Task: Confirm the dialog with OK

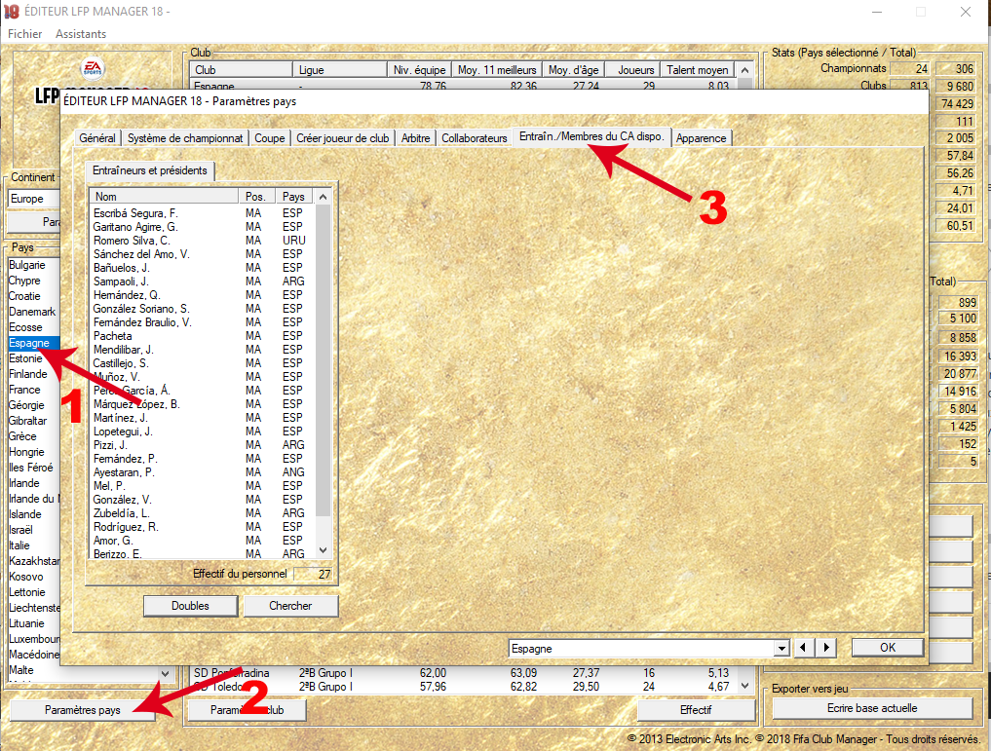Action: 888,648
